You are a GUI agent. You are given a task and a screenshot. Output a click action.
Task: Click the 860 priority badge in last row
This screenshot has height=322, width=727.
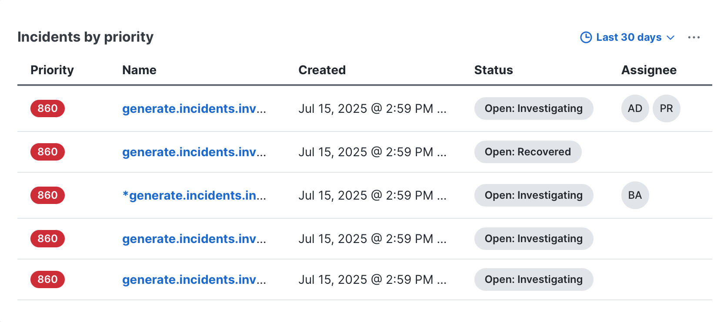click(47, 279)
